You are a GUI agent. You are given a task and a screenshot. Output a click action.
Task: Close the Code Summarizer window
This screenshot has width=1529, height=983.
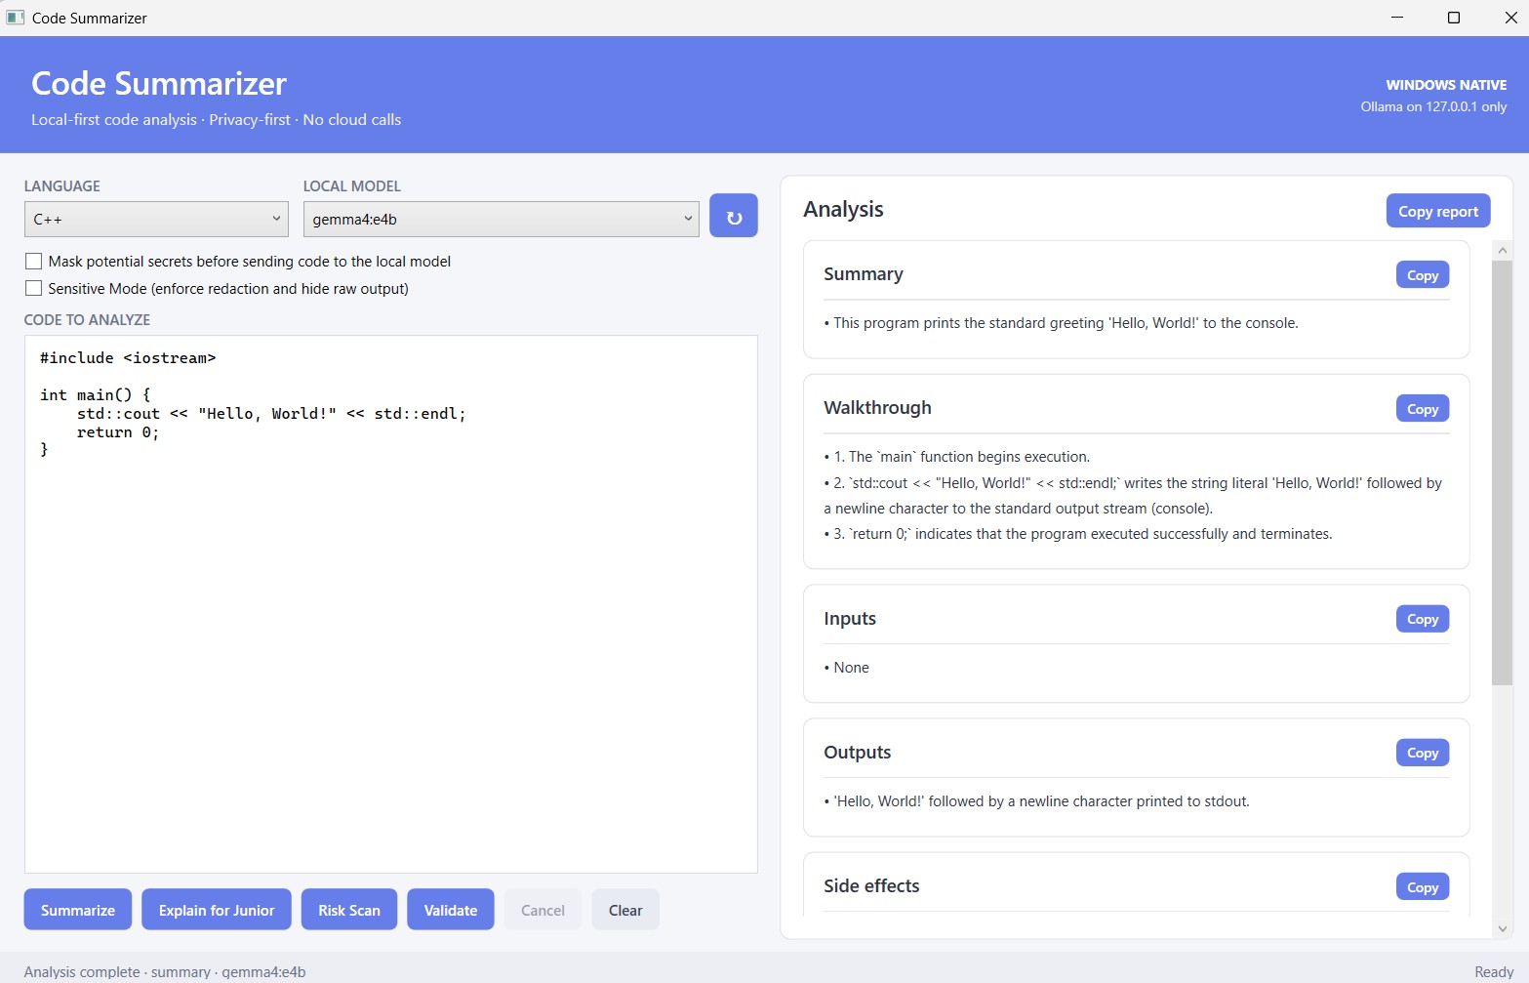[x=1509, y=18]
